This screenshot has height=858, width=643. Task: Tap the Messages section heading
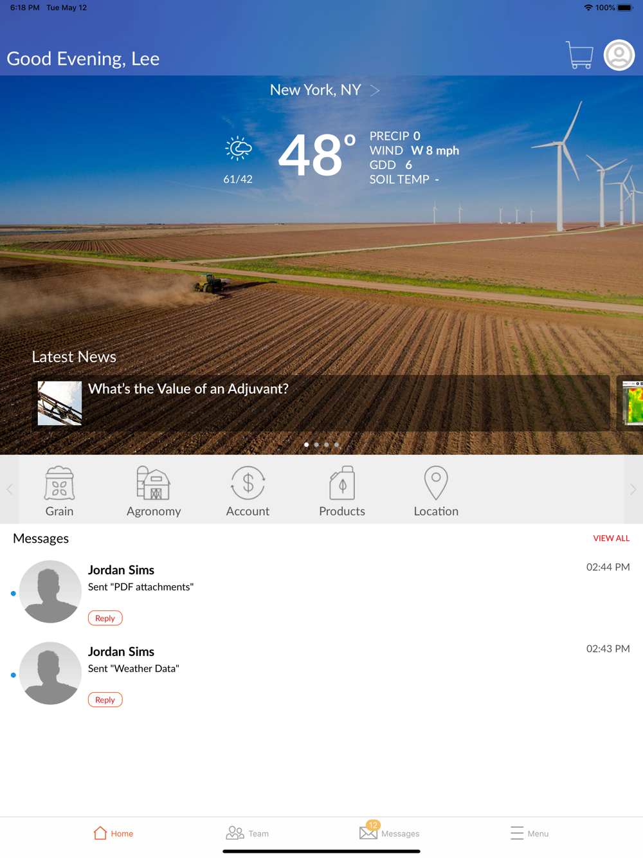[x=41, y=538]
